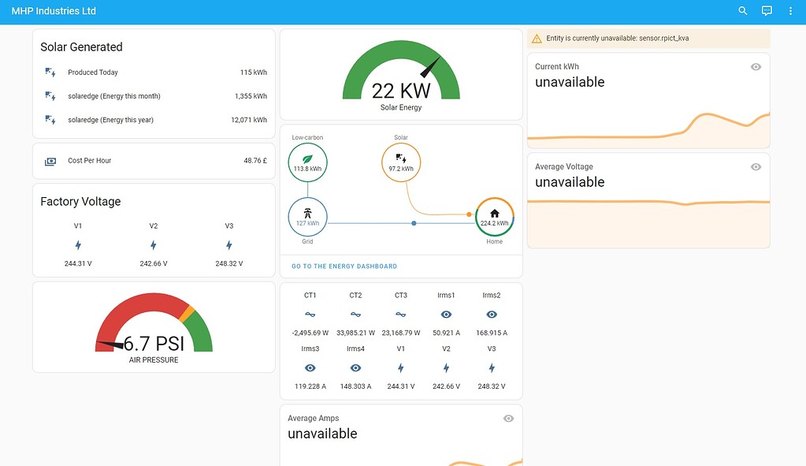Screen dimensions: 806x466
Task: Click the Home energy circle icon
Action: (x=495, y=217)
